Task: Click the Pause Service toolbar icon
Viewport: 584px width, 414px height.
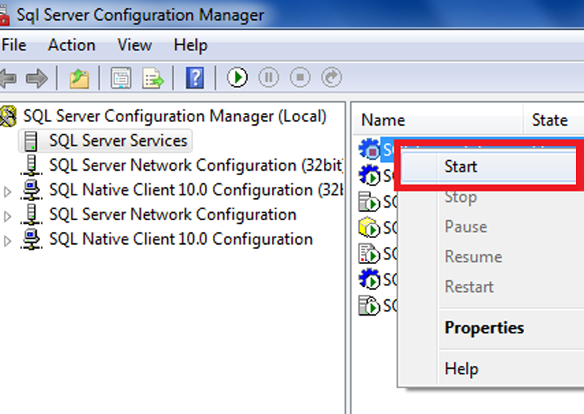Action: 268,78
